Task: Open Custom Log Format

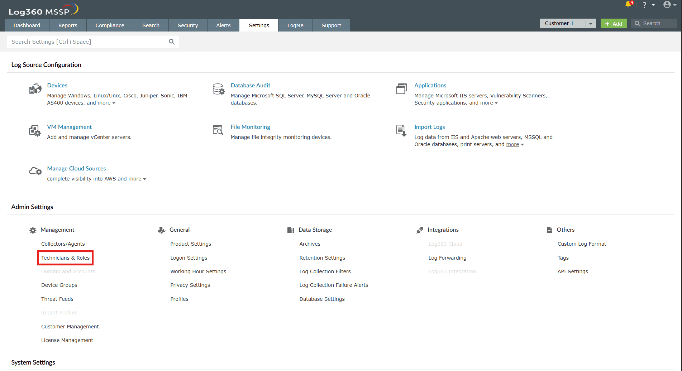Action: click(x=582, y=244)
